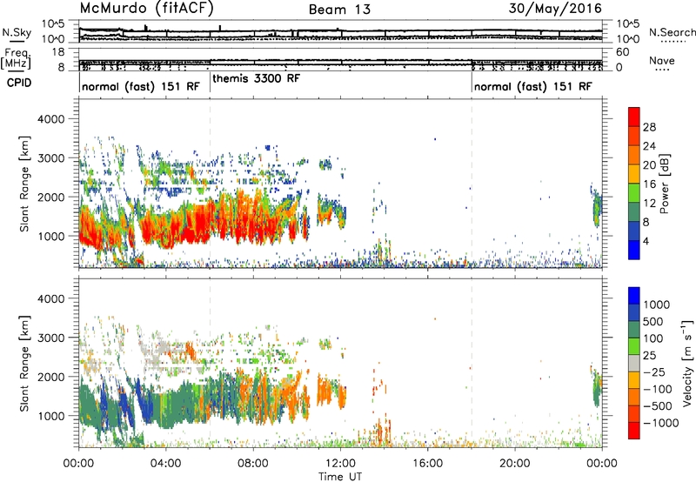The image size is (696, 482).
Task: Click the 'themis 3300 RF' CPID text
Action: (256, 78)
